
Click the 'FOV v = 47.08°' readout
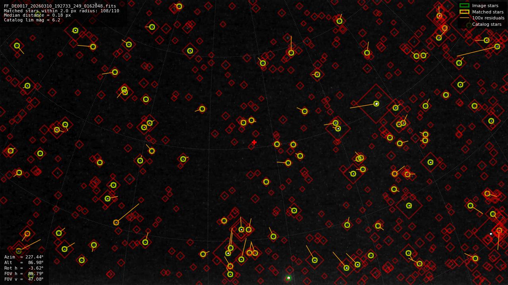pyautogui.click(x=24, y=279)
